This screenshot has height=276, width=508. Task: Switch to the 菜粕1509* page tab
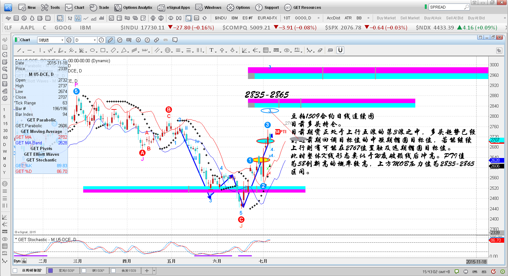tap(63, 271)
